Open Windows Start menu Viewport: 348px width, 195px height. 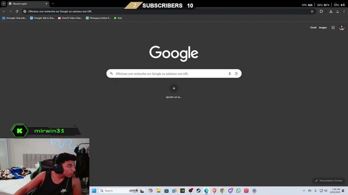coord(94,191)
